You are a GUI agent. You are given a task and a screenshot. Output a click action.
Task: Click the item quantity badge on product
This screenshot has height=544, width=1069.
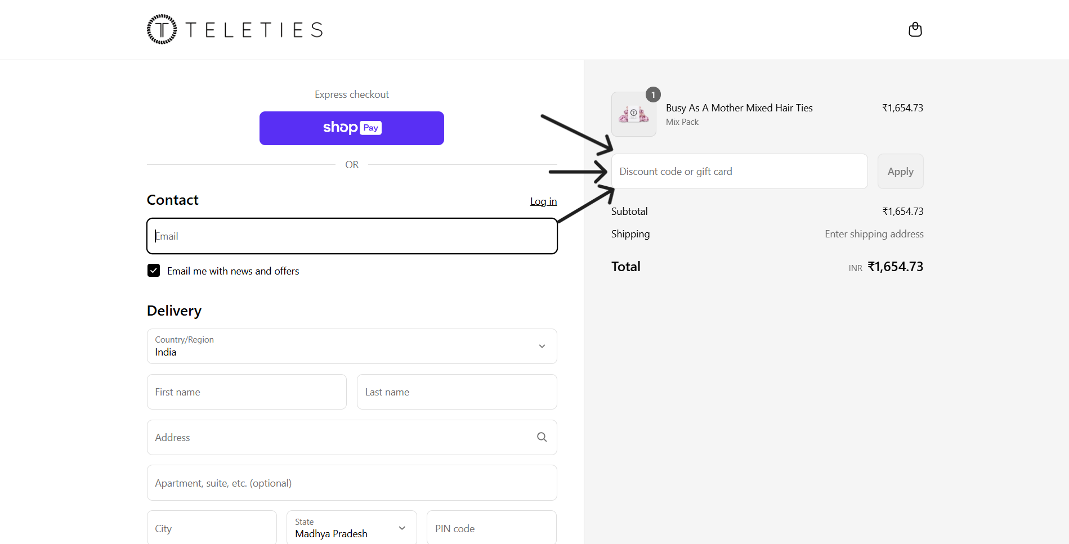click(x=653, y=95)
